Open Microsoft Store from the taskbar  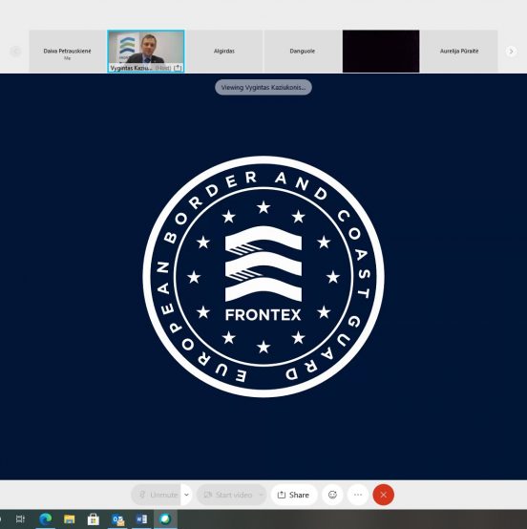tap(94, 518)
